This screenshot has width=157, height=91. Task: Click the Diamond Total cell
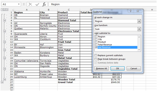69,20
